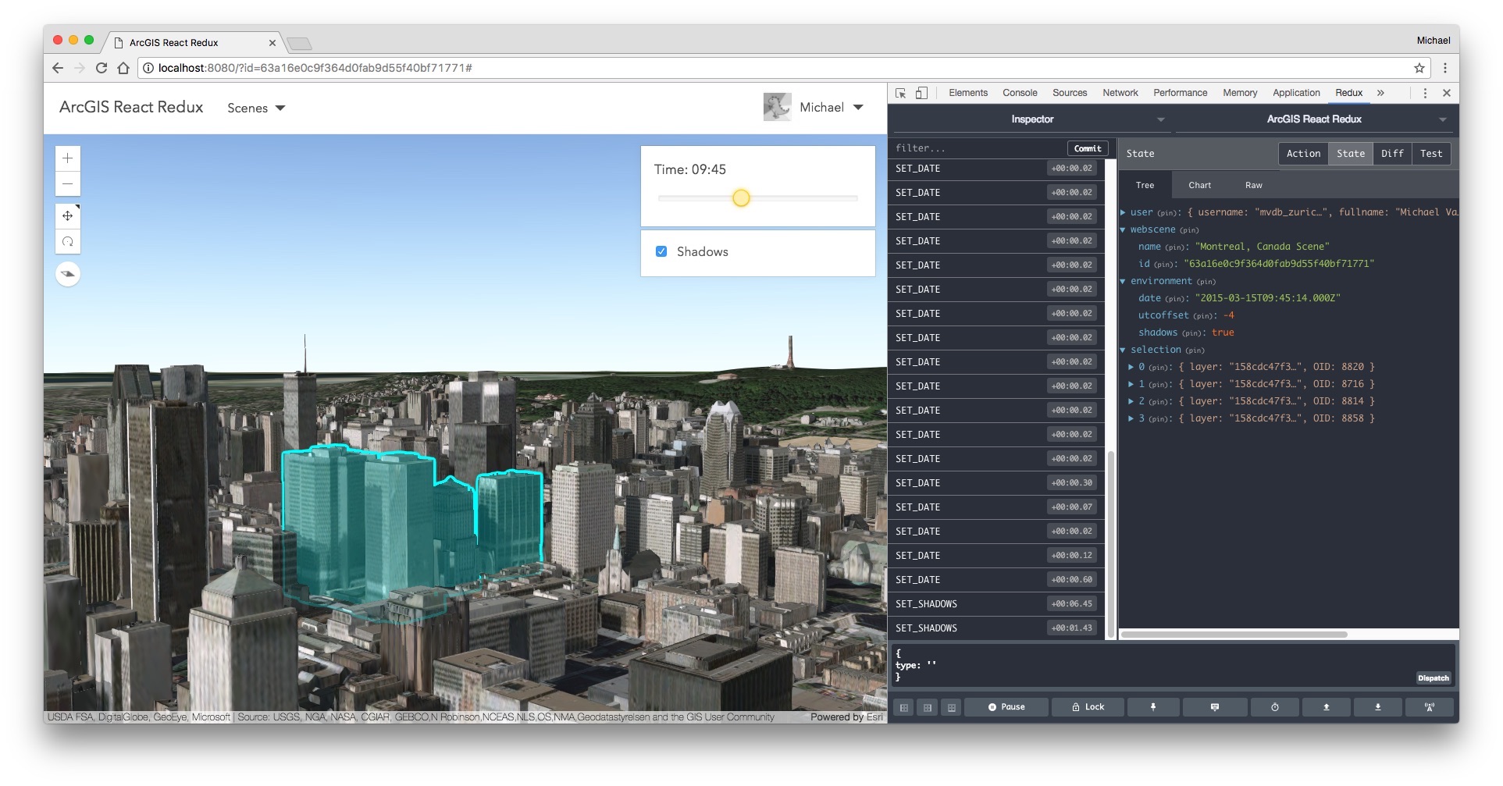Bookmark this page with the star
The image size is (1503, 786).
pos(1419,68)
